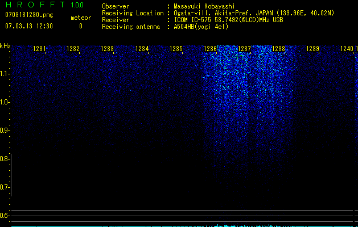Click the antenna A504HB(yagi 4el) text
The width and height of the screenshot is (358, 227).
[x=201, y=27]
